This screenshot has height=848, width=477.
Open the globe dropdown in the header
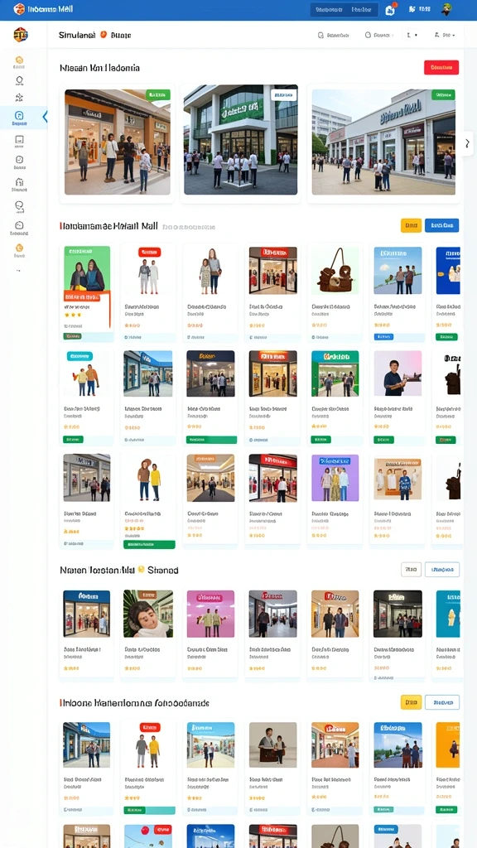pos(379,35)
